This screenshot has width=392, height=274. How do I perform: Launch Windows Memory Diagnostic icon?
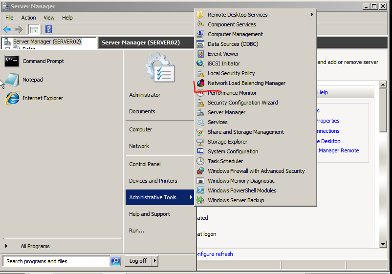(x=200, y=181)
